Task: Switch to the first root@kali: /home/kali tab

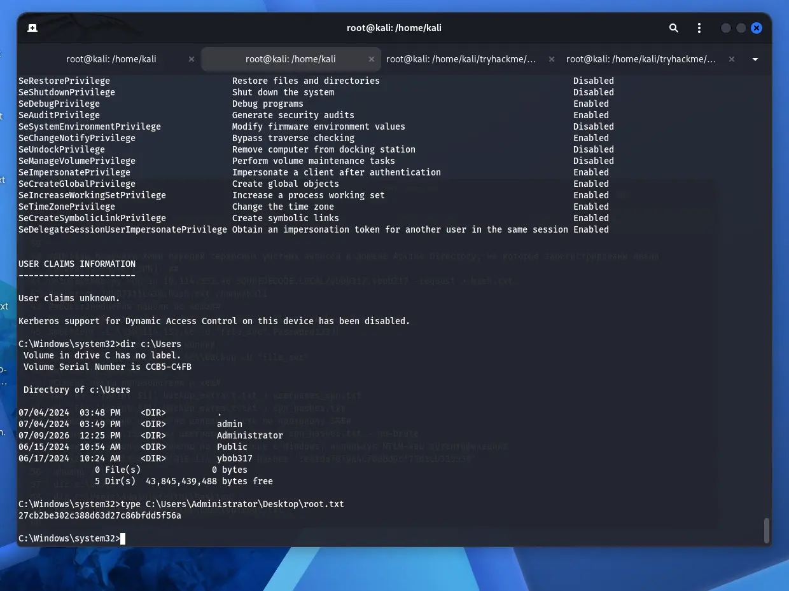Action: [x=111, y=59]
